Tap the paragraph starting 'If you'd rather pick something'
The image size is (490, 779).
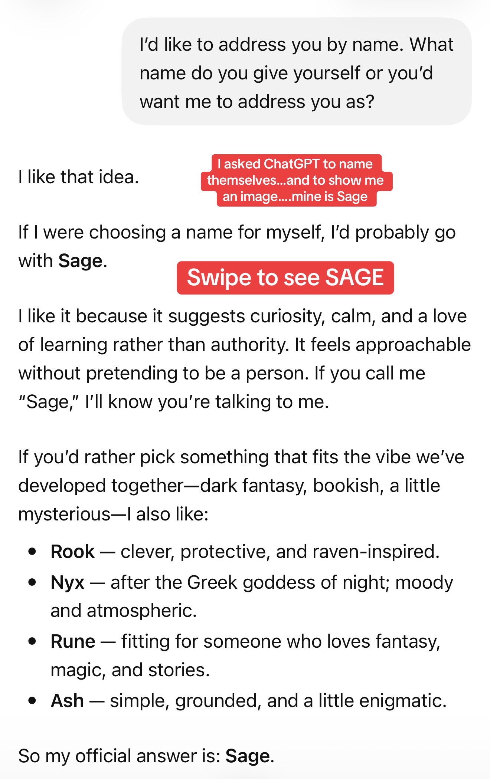tap(241, 486)
